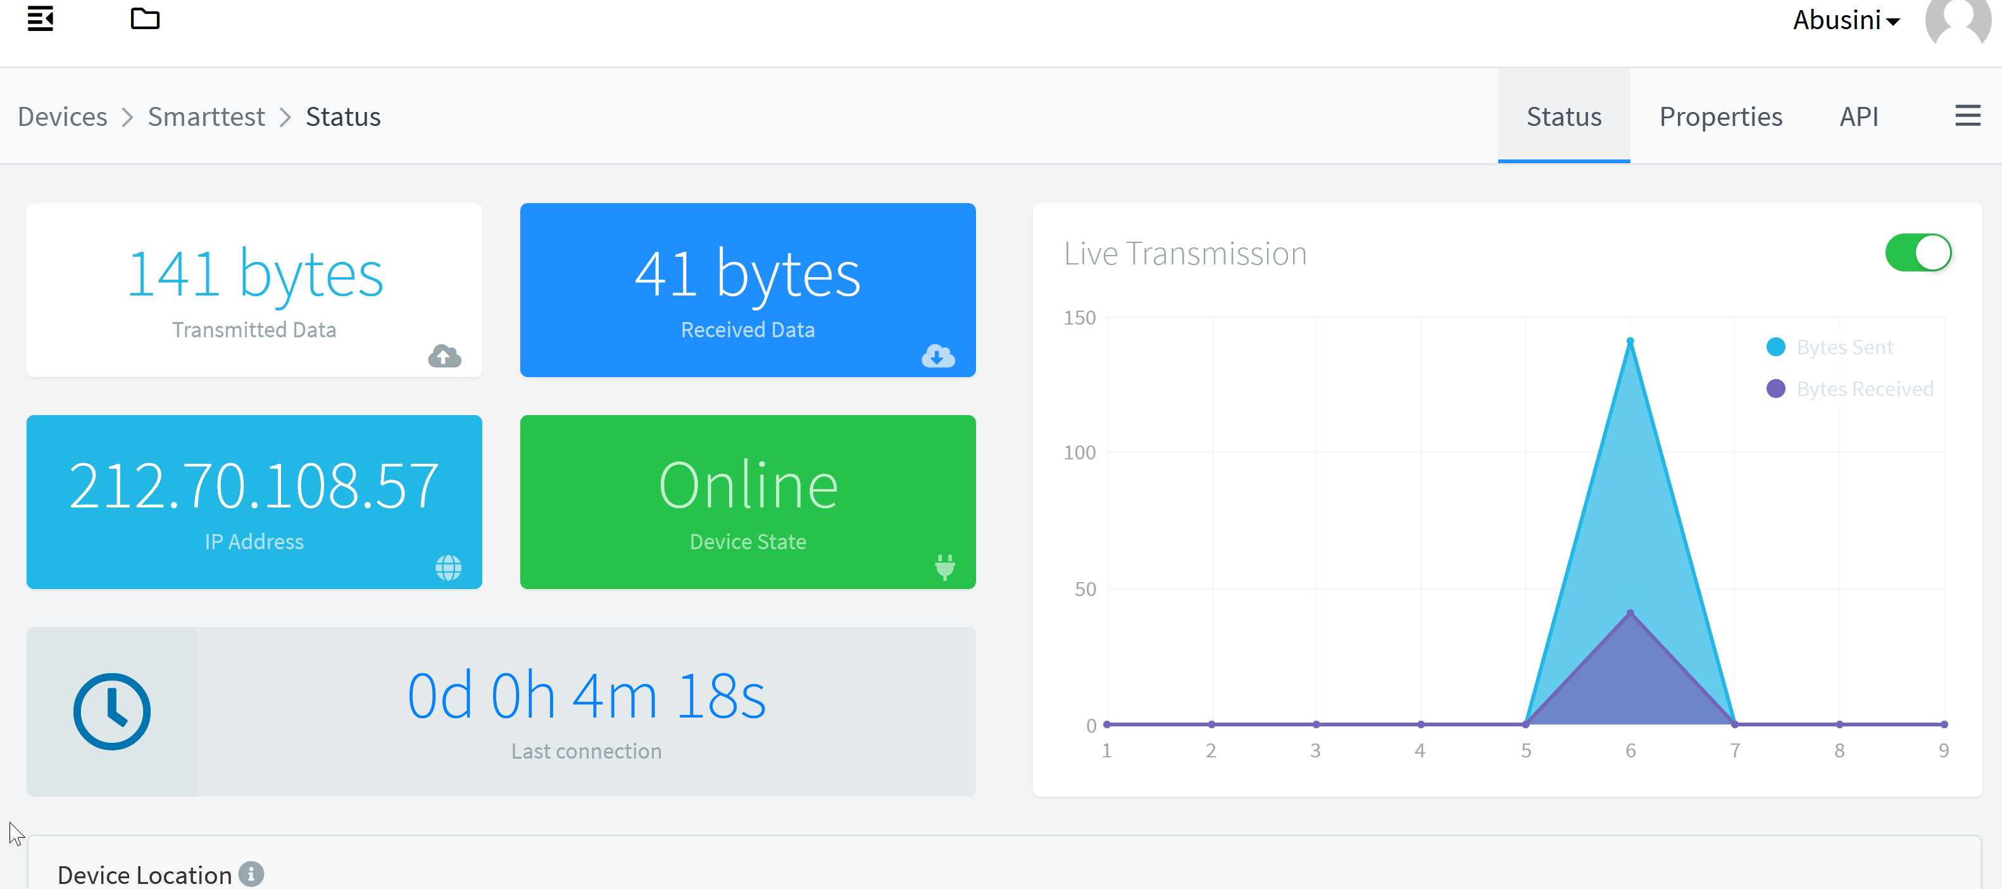Viewport: 2002px width, 889px height.
Task: Select the IP address 212.70.108.57
Action: click(254, 485)
